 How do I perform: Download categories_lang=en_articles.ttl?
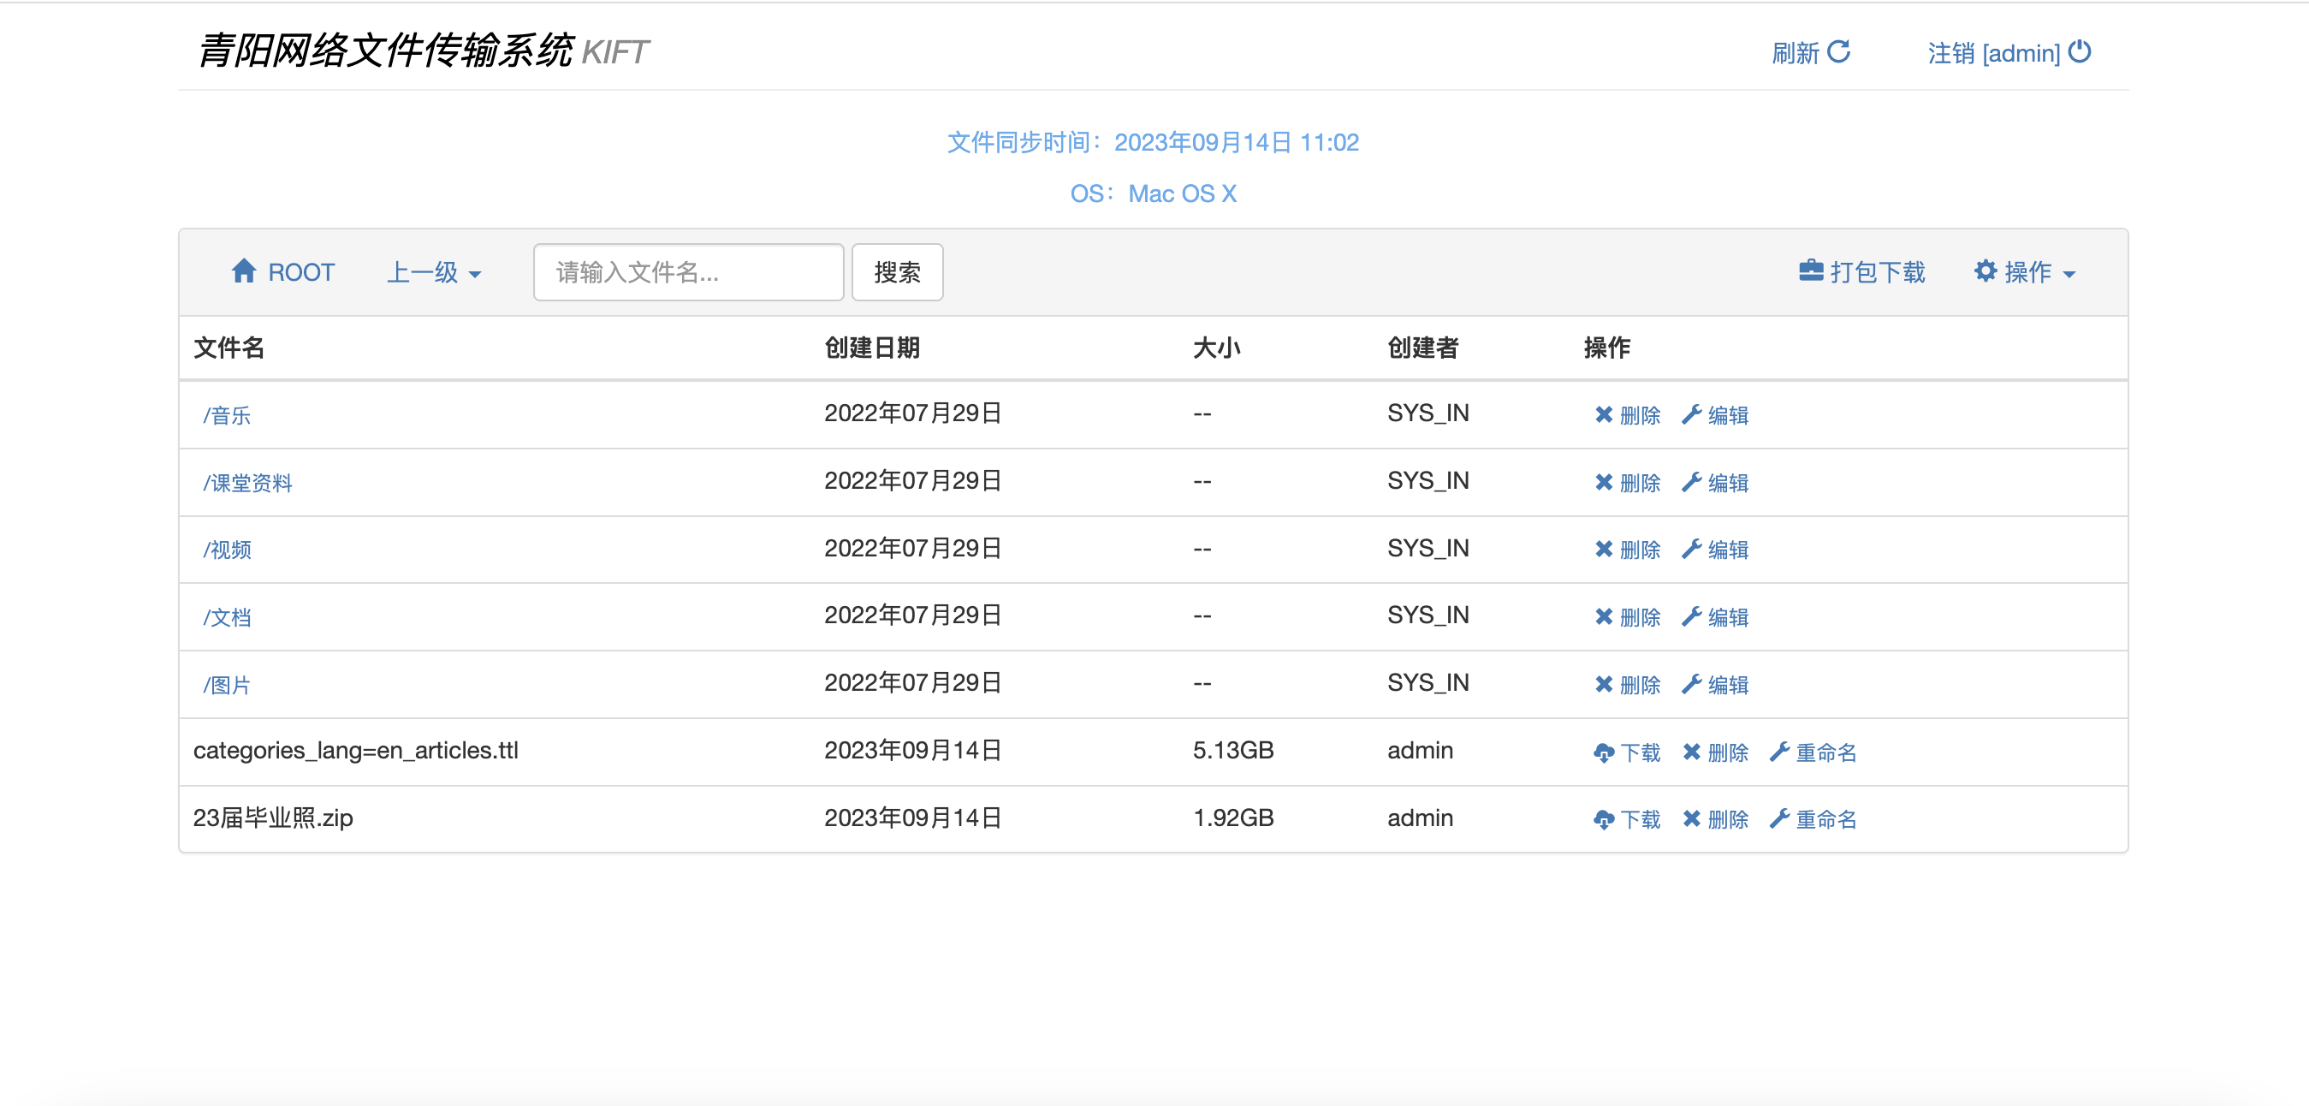1627,752
